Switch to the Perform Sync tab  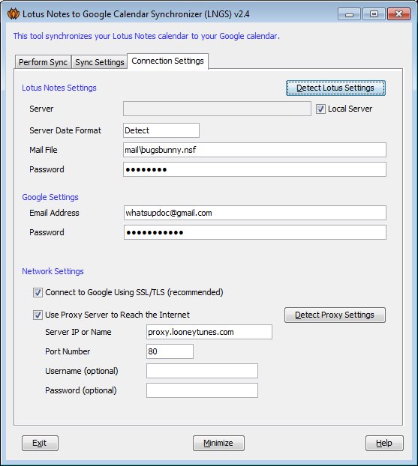coord(43,62)
